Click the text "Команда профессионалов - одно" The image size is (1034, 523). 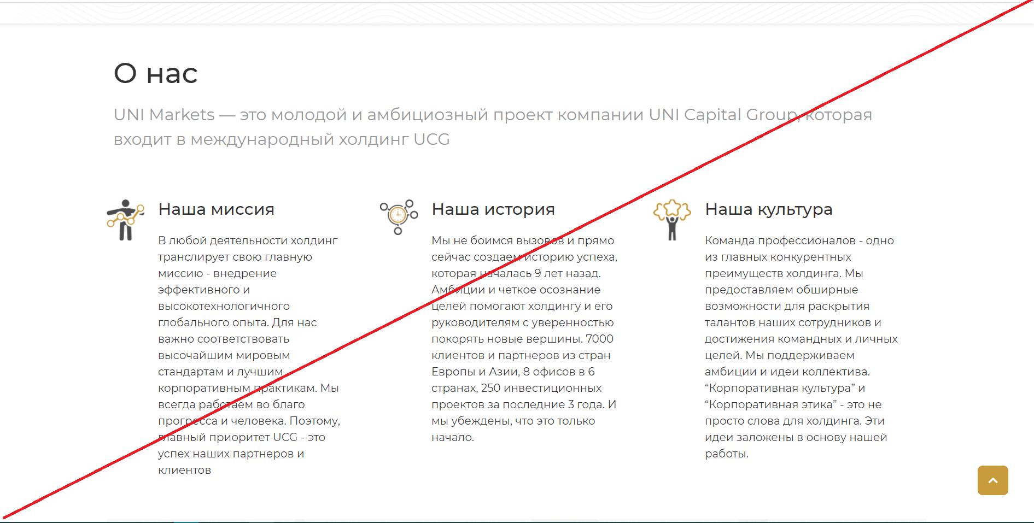pyautogui.click(x=799, y=240)
